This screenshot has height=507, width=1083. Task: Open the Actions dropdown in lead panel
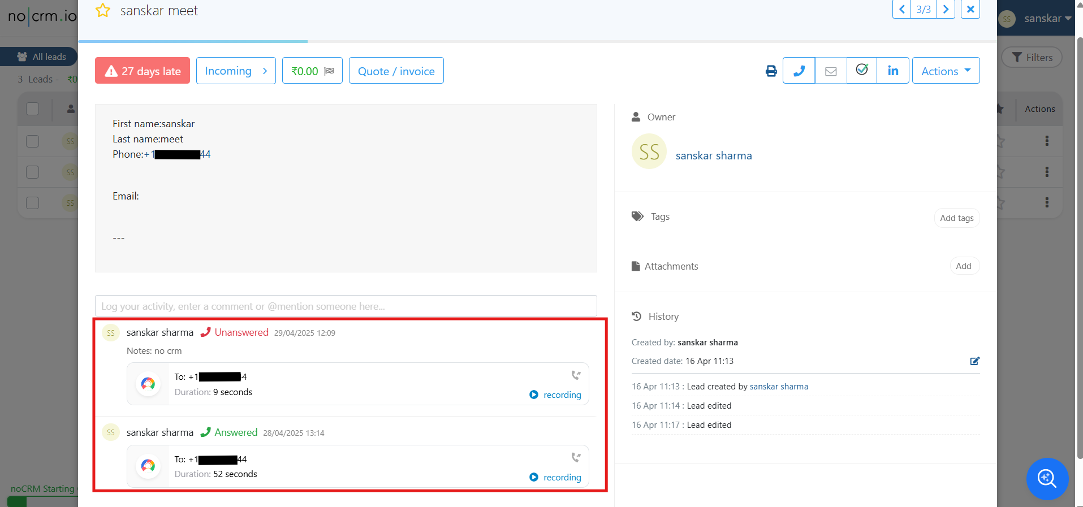[x=946, y=71]
